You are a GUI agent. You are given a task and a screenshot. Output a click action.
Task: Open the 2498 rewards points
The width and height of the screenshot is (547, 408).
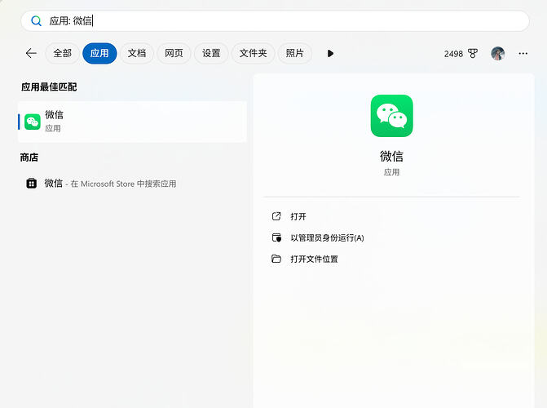coord(453,54)
